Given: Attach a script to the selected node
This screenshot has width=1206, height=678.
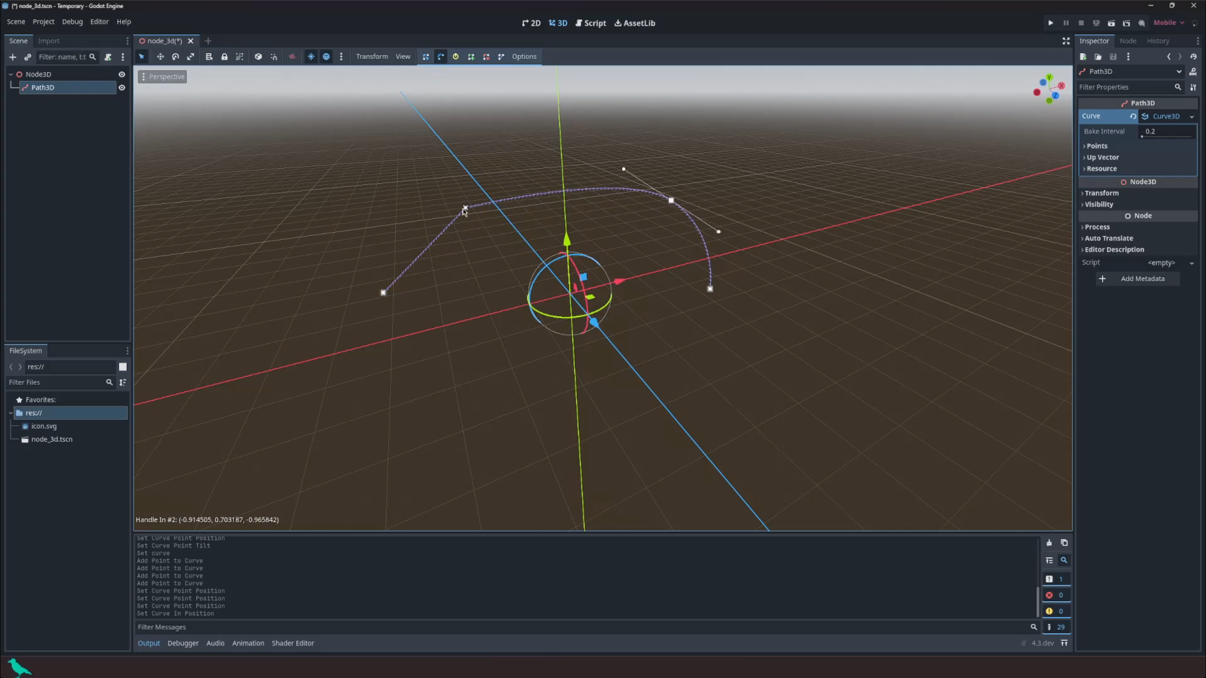Looking at the screenshot, I should coord(108,57).
